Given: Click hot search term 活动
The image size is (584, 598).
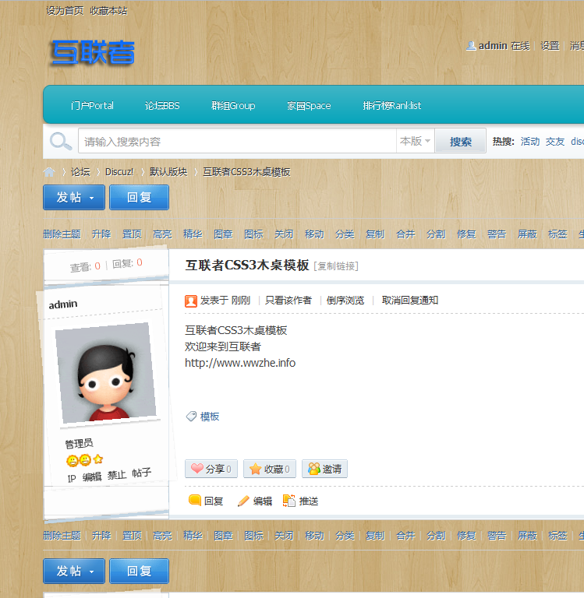Looking at the screenshot, I should coord(530,142).
